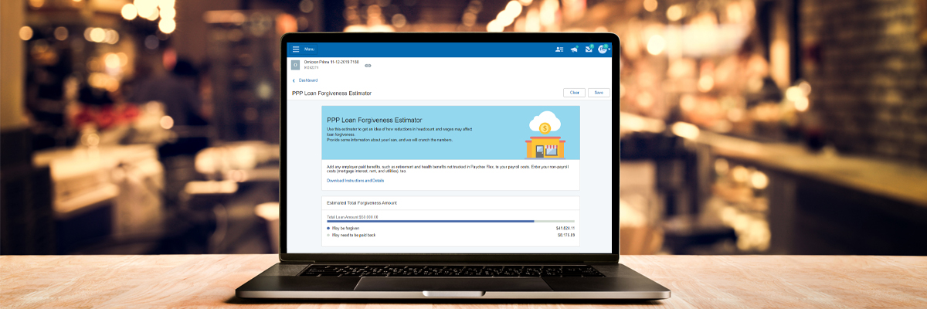
Task: Click the forgiveness amount progress bar
Action: tap(450, 222)
